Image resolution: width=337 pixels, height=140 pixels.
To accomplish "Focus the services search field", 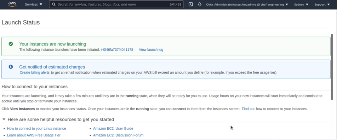I will (116, 4).
